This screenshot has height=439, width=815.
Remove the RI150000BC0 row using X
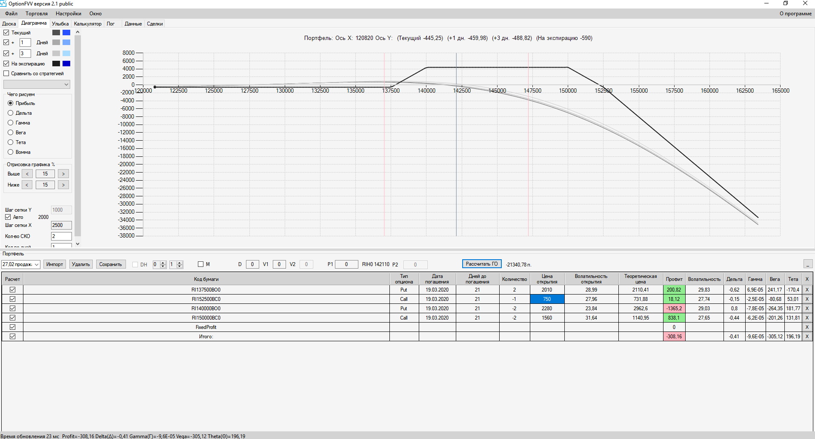click(807, 318)
